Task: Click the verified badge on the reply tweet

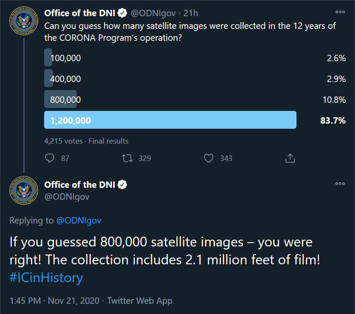Action: [x=123, y=185]
